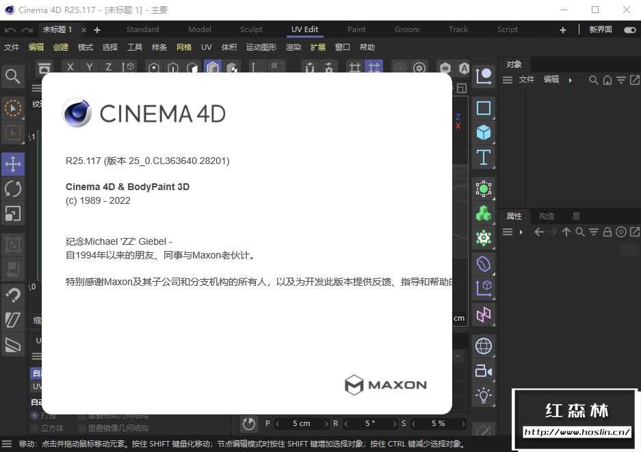Switch to the 构造 tab

(x=547, y=216)
